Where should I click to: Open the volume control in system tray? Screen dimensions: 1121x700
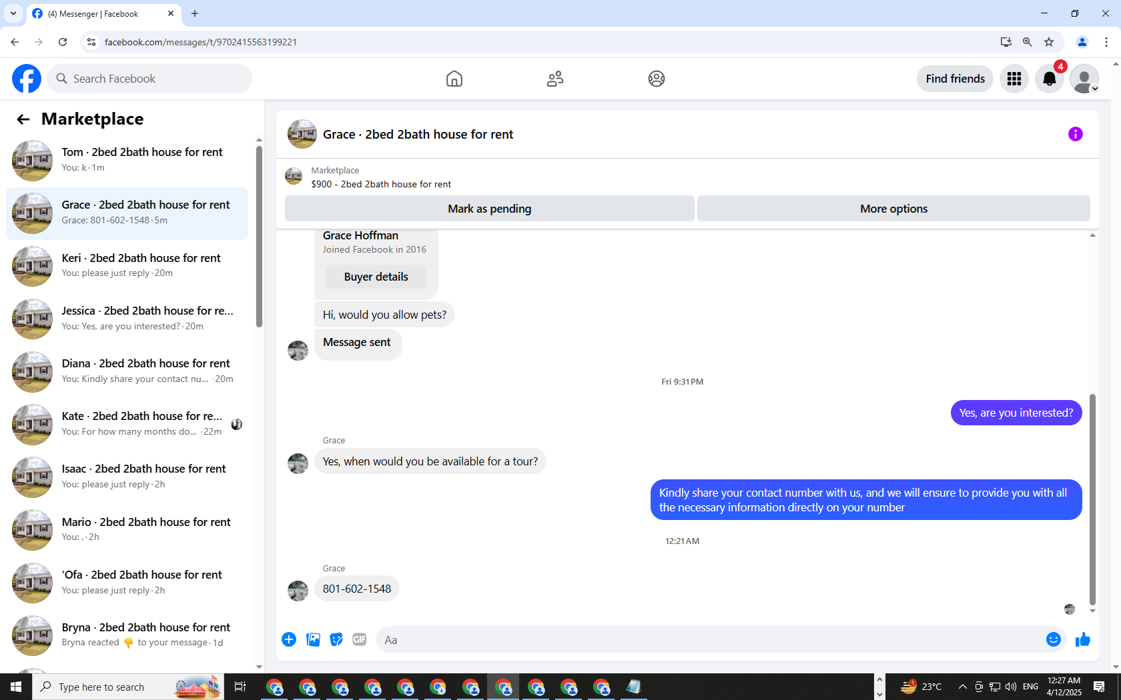coord(1011,687)
